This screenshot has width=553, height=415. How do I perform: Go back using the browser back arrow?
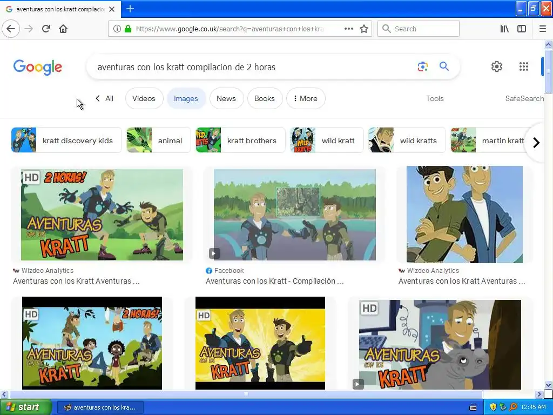click(x=11, y=29)
